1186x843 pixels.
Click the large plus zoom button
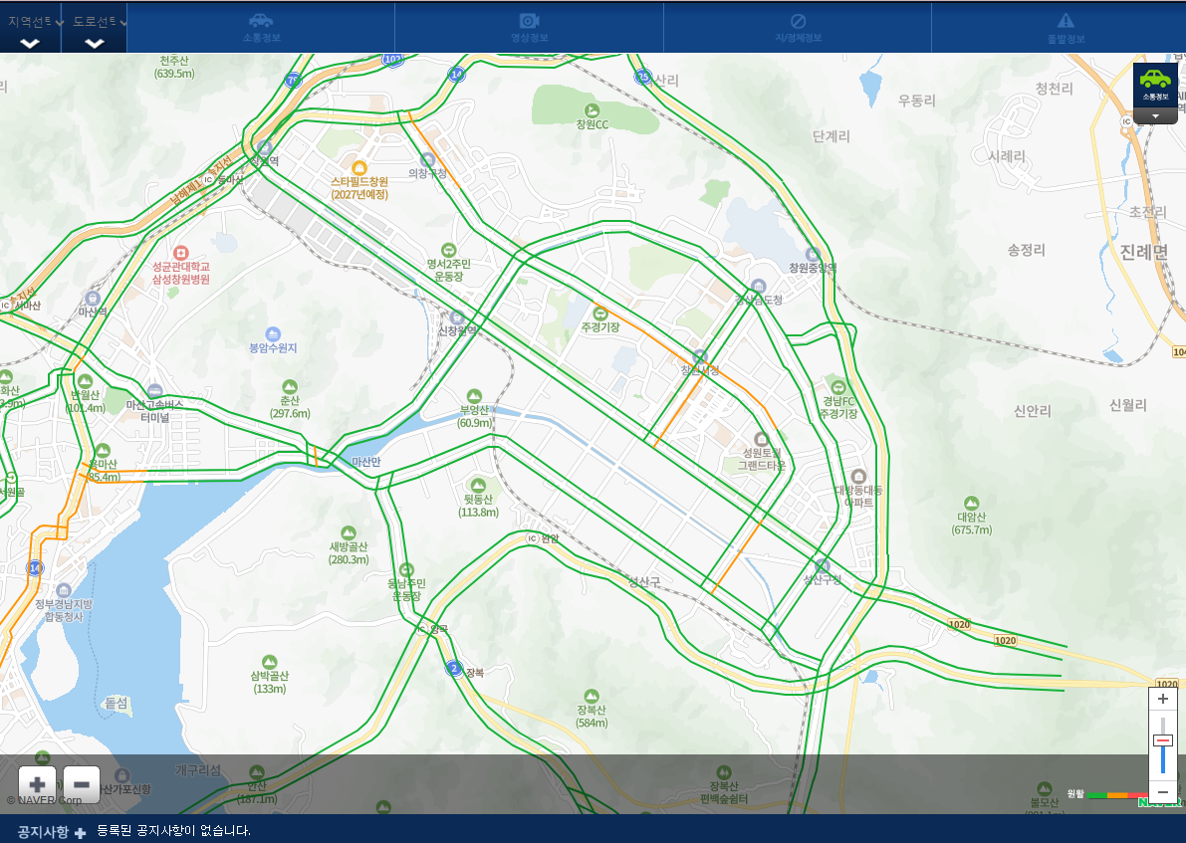[37, 785]
